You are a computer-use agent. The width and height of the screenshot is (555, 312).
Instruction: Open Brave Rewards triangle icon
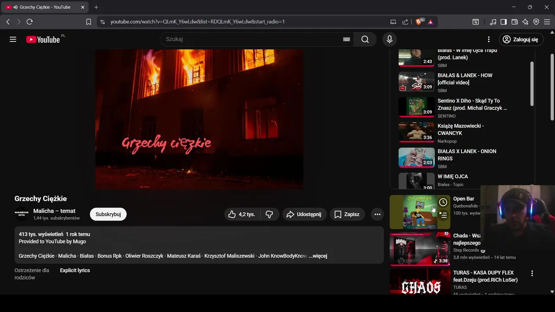click(x=431, y=22)
